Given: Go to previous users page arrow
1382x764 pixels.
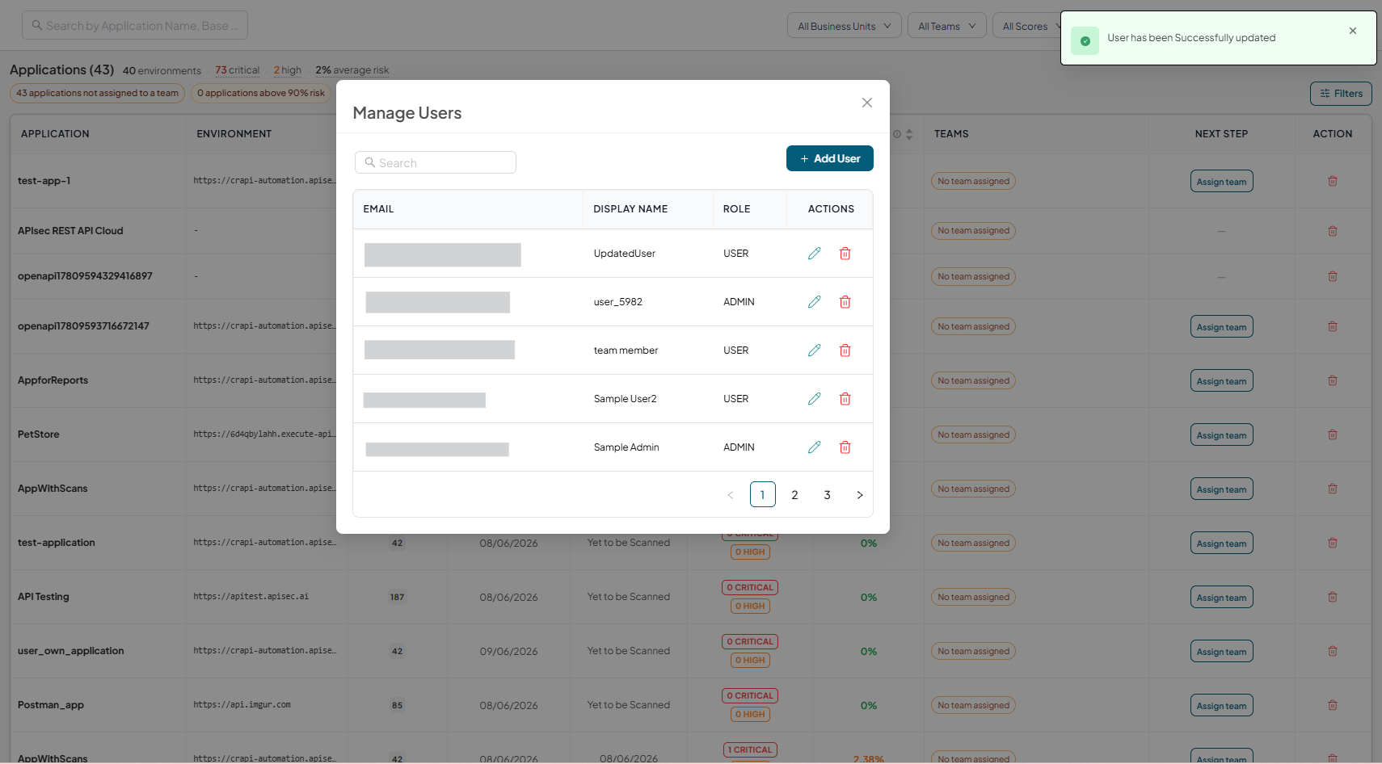Looking at the screenshot, I should tap(730, 494).
